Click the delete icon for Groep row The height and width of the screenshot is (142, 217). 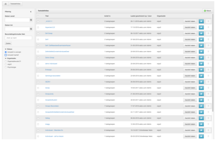click(x=208, y=88)
